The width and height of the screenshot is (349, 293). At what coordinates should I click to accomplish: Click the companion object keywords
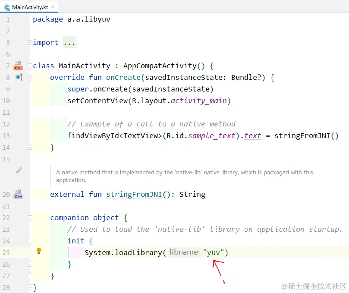pyautogui.click(x=85, y=217)
